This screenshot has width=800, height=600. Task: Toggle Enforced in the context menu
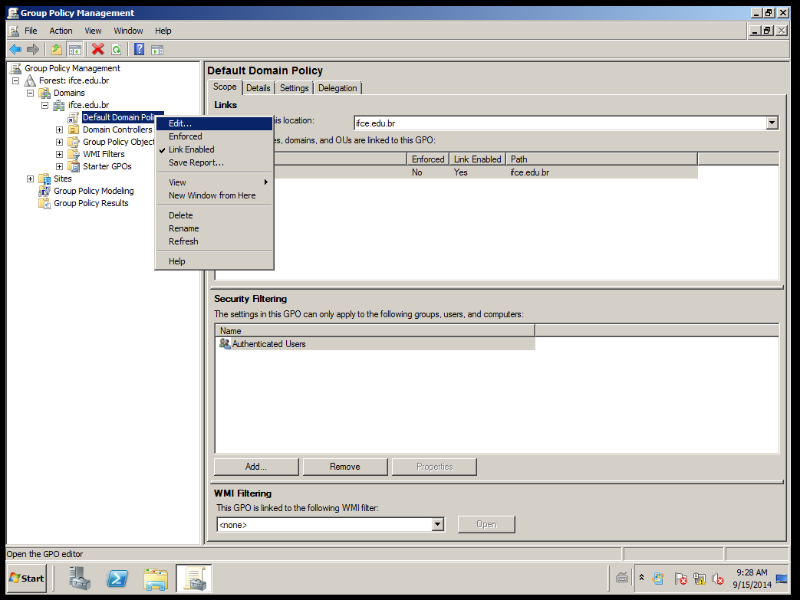tap(214, 136)
